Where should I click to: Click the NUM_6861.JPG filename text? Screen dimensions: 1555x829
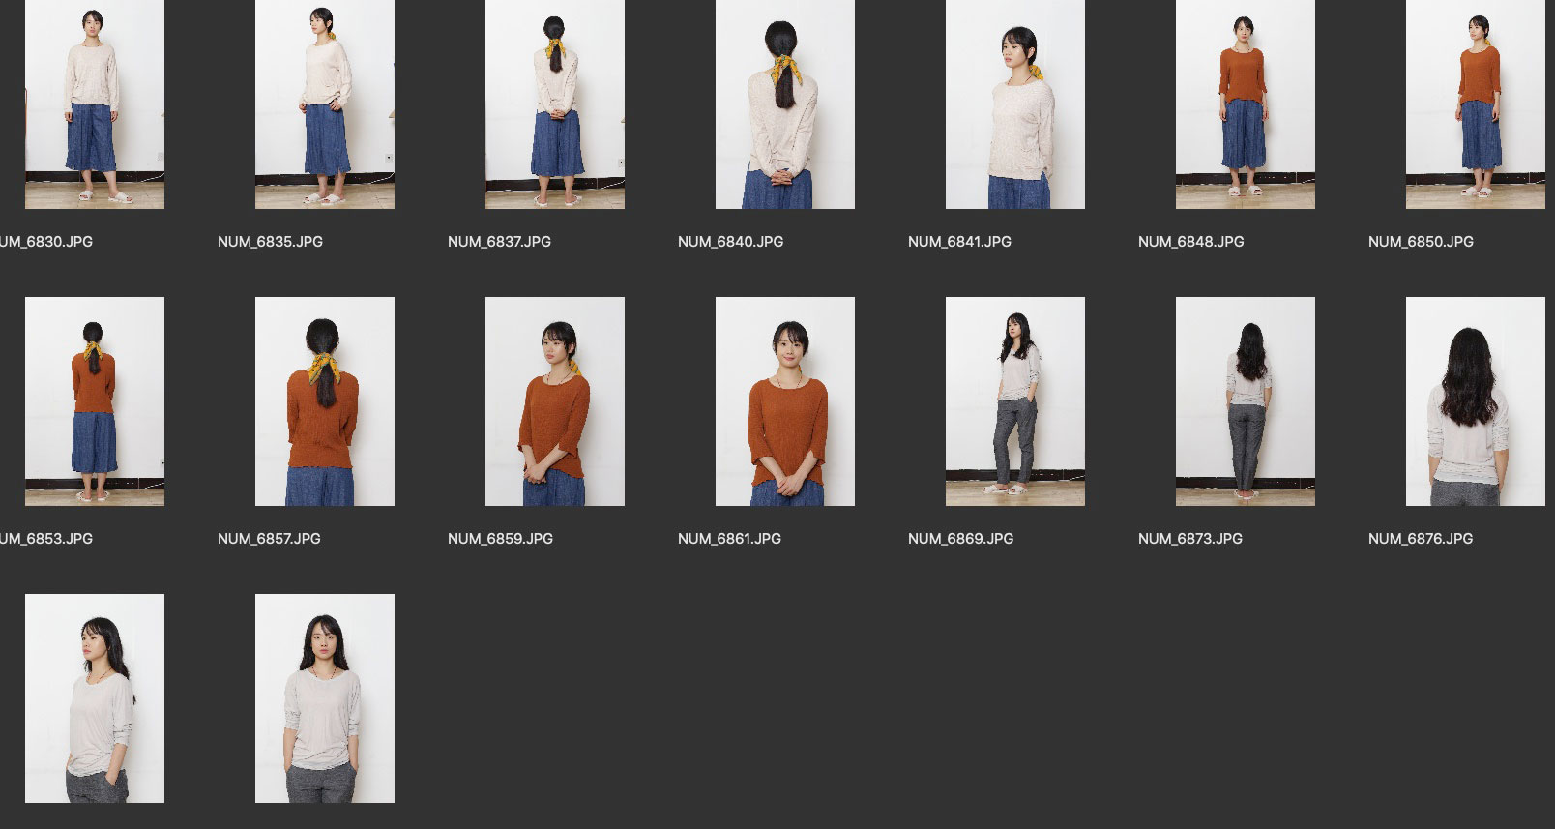coord(729,539)
